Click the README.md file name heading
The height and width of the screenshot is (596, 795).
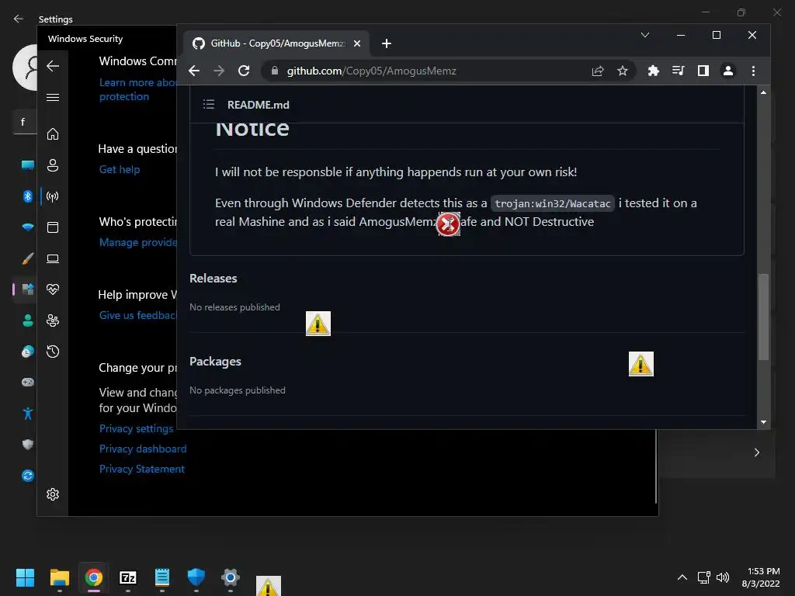[x=258, y=105]
